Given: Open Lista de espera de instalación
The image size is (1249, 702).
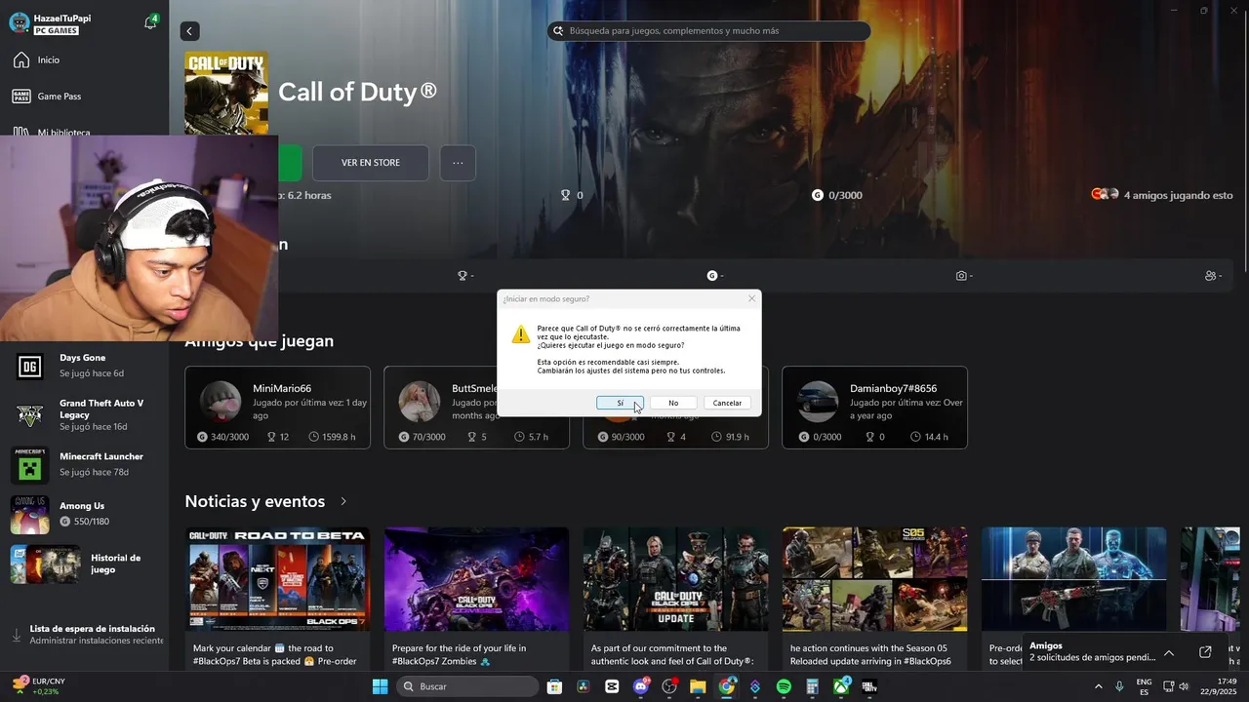Looking at the screenshot, I should click(x=86, y=635).
